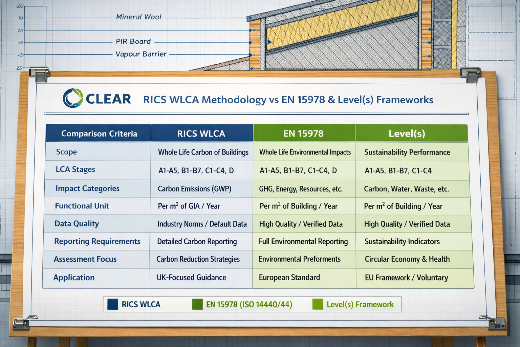
Task: Select the RICS WLCA column header
Action: coord(201,134)
